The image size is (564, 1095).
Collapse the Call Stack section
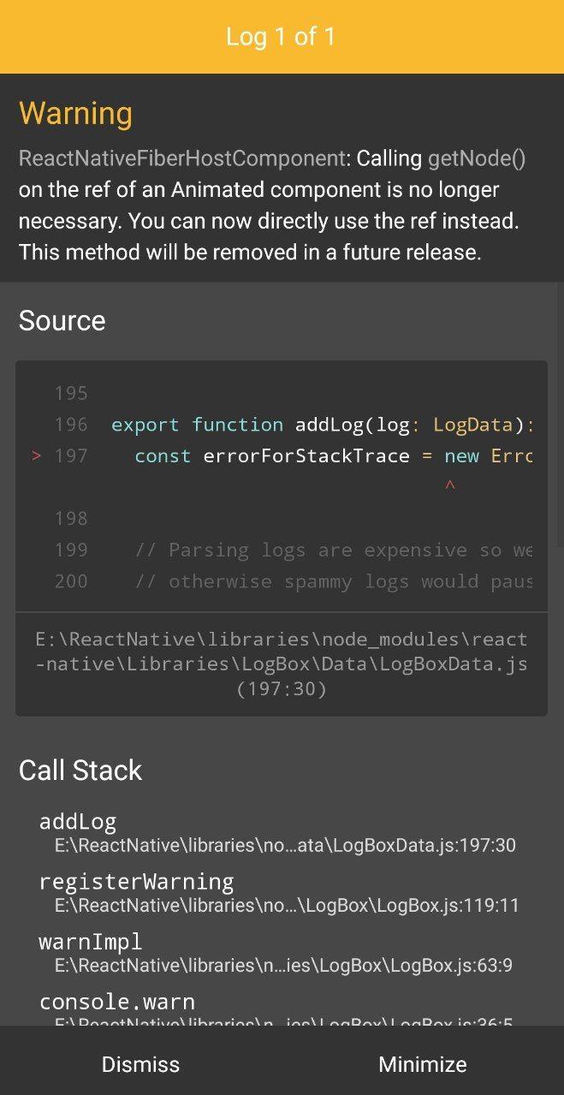click(x=80, y=770)
